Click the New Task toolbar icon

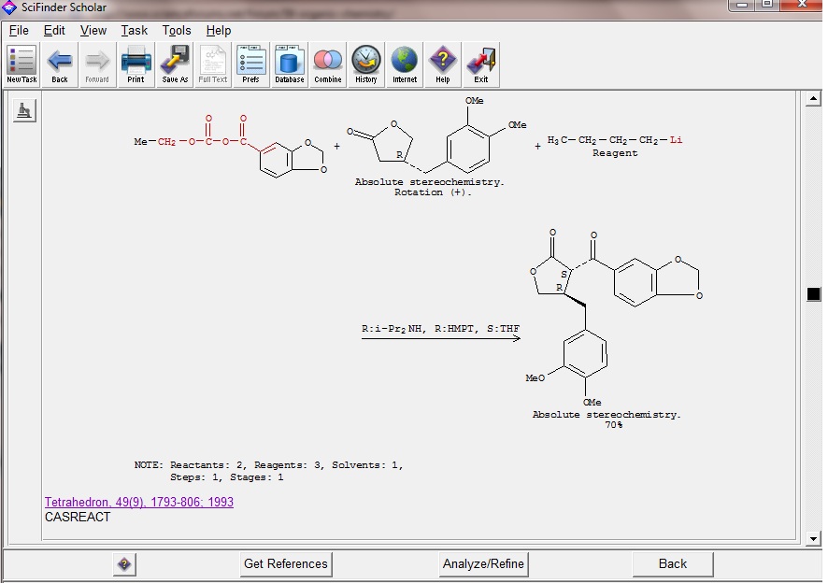pos(21,64)
